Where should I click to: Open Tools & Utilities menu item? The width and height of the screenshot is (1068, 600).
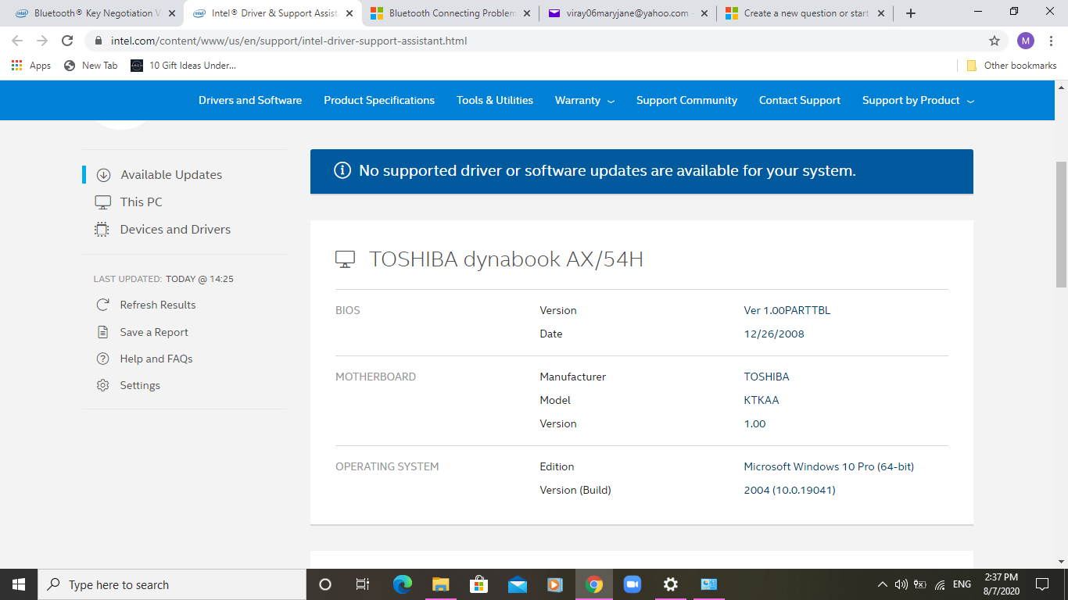(495, 100)
